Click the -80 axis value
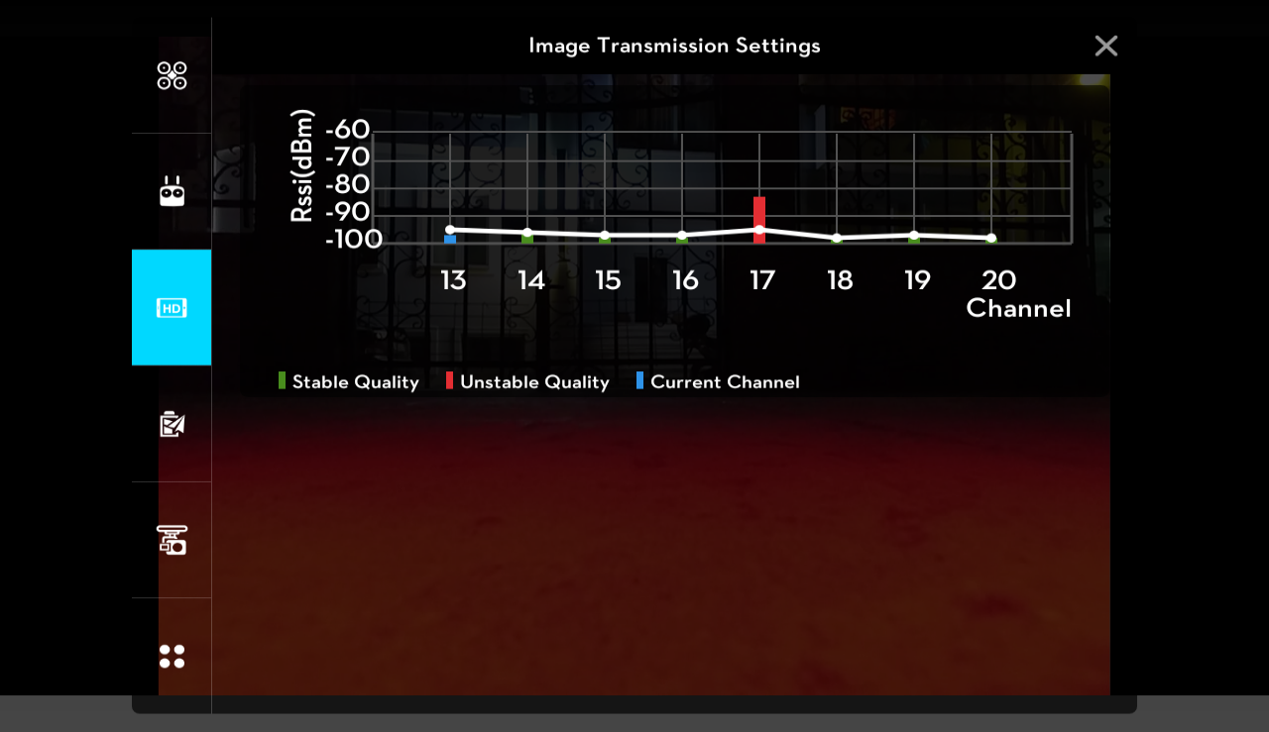The width and height of the screenshot is (1269, 732). (x=347, y=184)
